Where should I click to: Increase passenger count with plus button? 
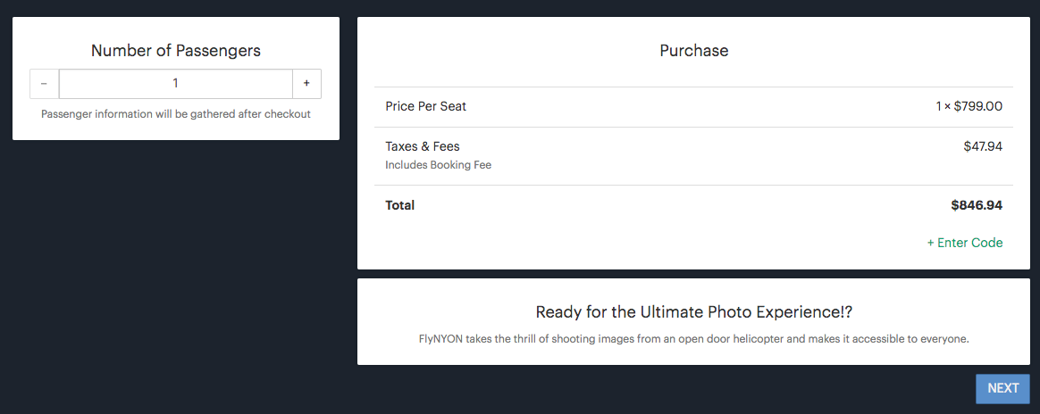coord(306,83)
